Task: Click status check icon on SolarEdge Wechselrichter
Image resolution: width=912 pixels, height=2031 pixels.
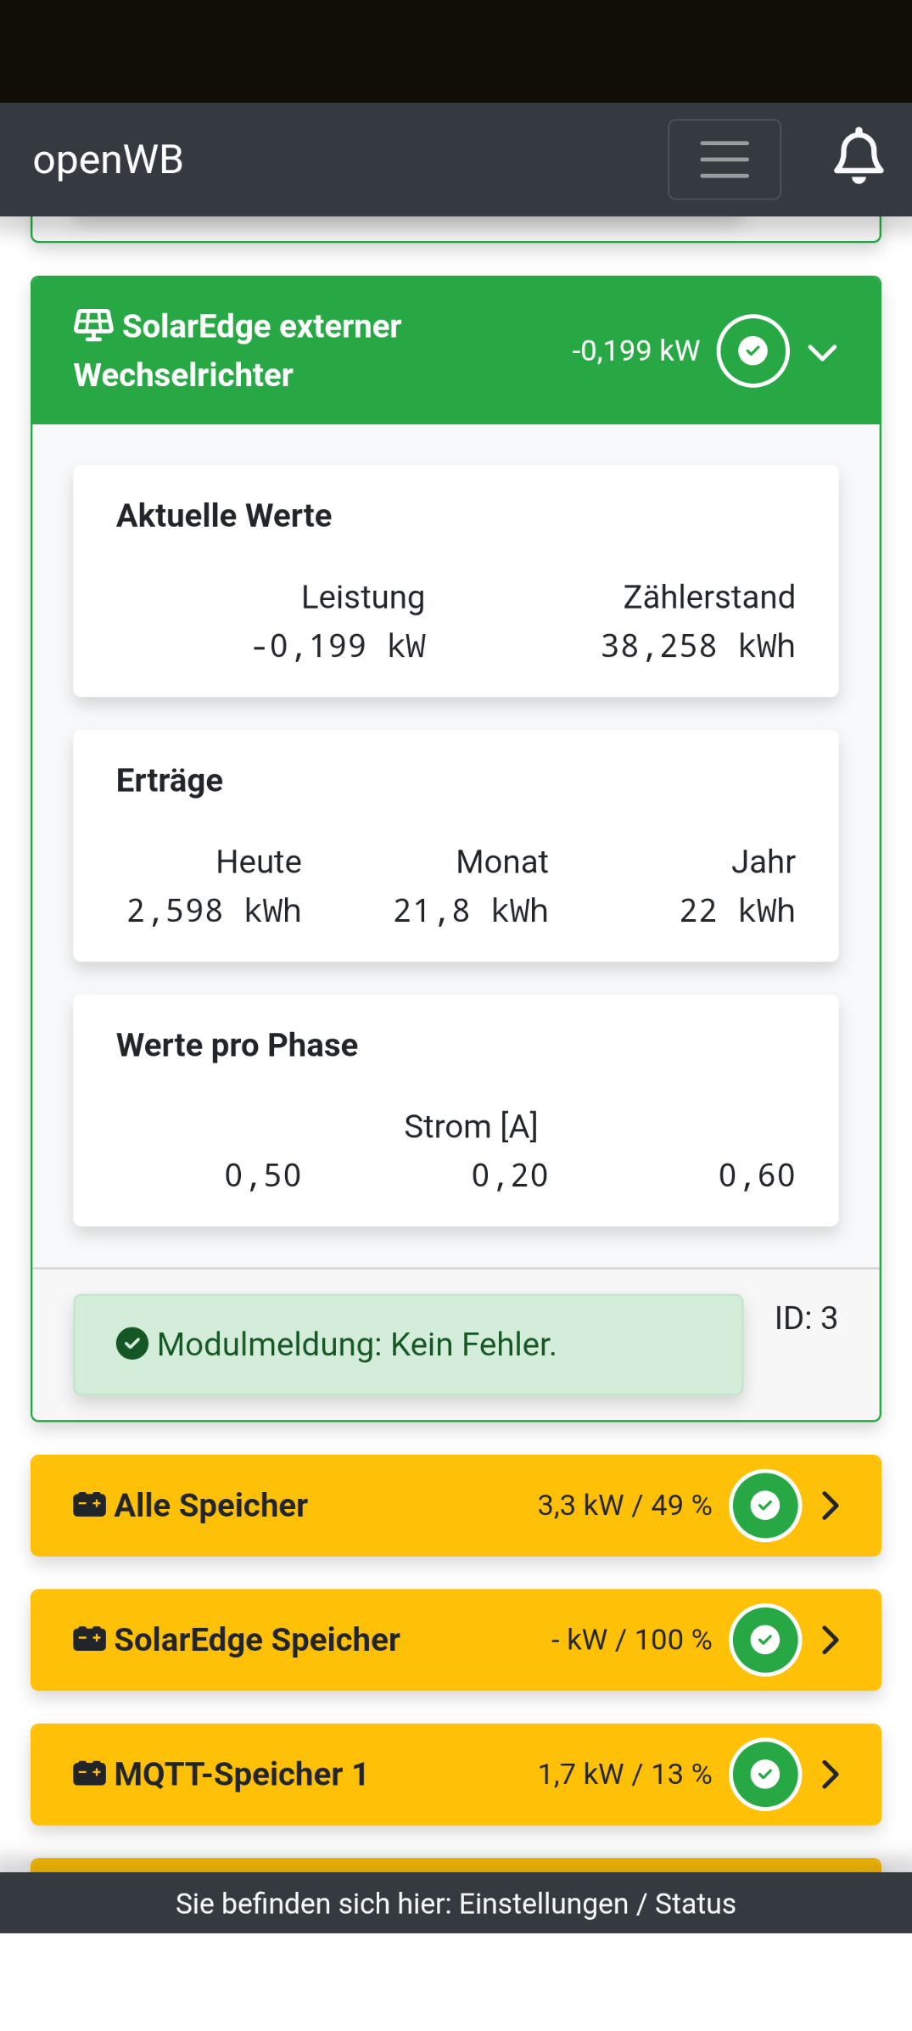Action: click(753, 351)
